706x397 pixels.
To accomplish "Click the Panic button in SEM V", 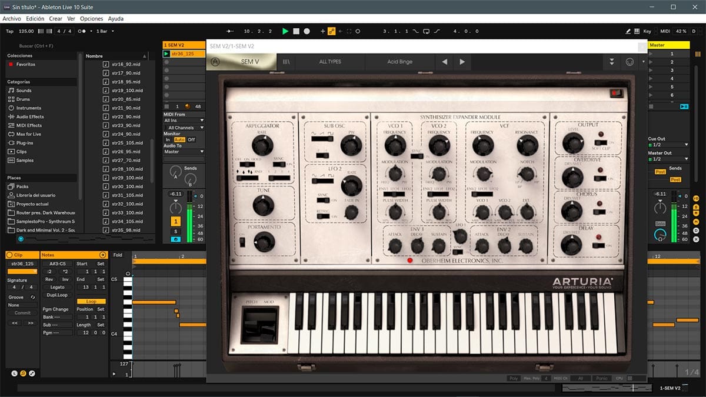I will [x=601, y=378].
